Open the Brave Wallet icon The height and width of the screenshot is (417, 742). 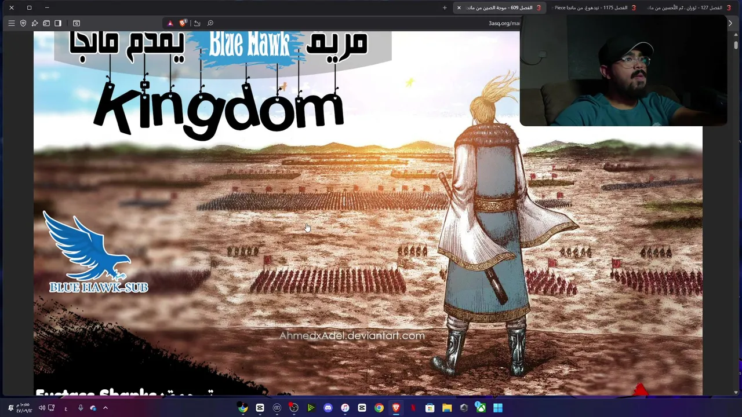46,23
